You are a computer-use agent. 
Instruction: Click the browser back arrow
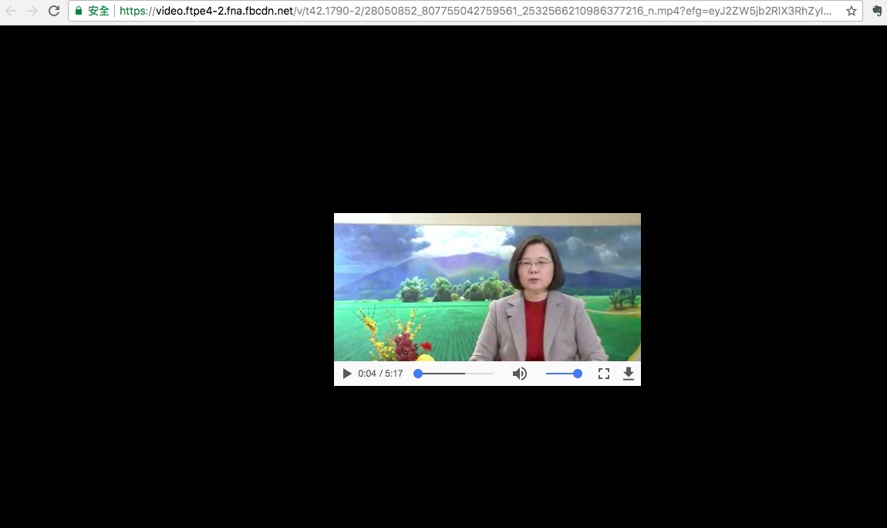pos(11,11)
